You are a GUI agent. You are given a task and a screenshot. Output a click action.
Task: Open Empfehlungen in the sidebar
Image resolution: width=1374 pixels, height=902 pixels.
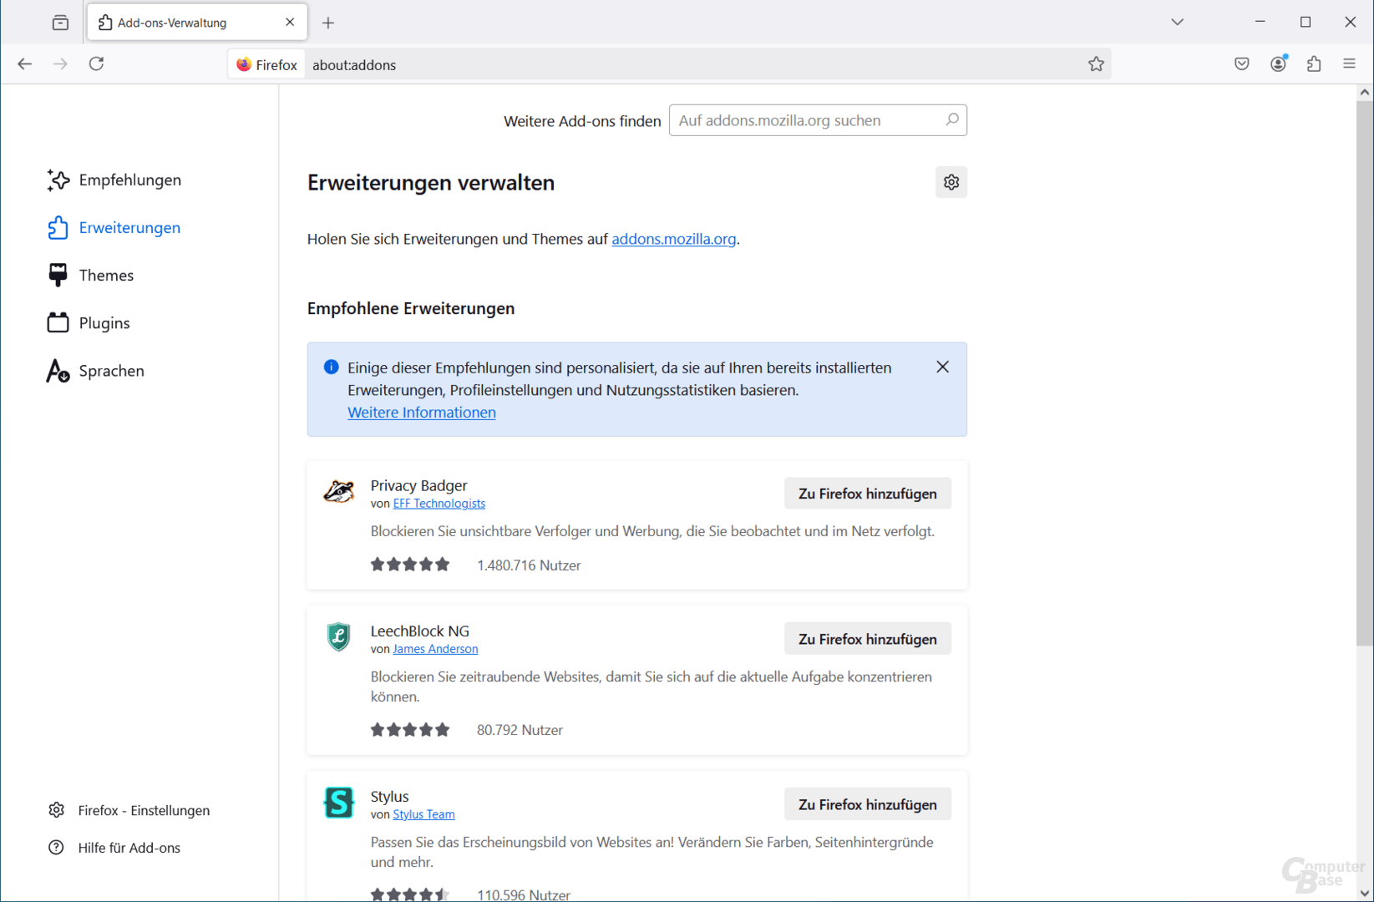(x=114, y=180)
